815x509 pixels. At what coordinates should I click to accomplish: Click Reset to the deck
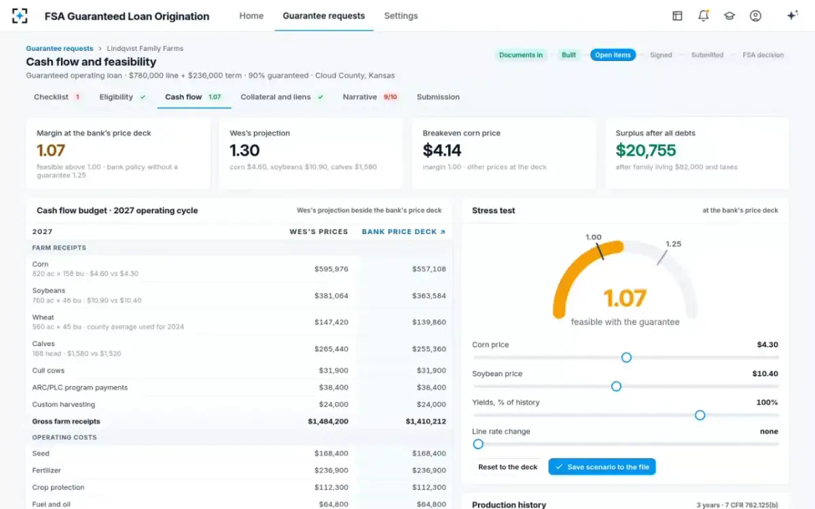(508, 467)
